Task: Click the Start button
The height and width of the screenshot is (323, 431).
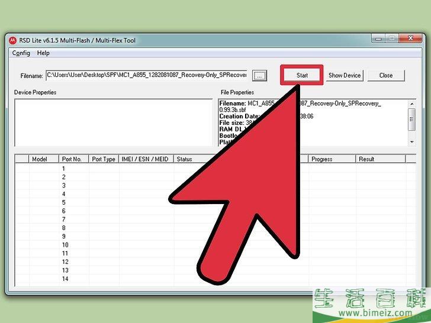Action: (x=302, y=75)
